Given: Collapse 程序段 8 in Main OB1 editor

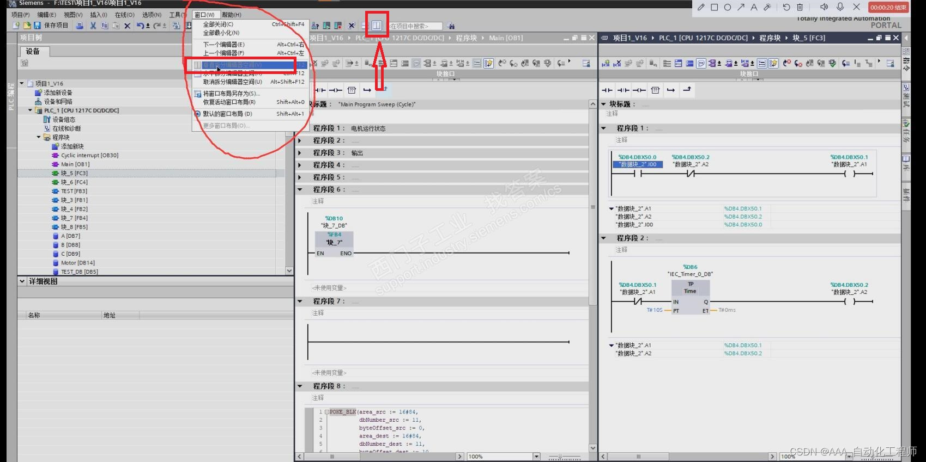Looking at the screenshot, I should [x=300, y=386].
